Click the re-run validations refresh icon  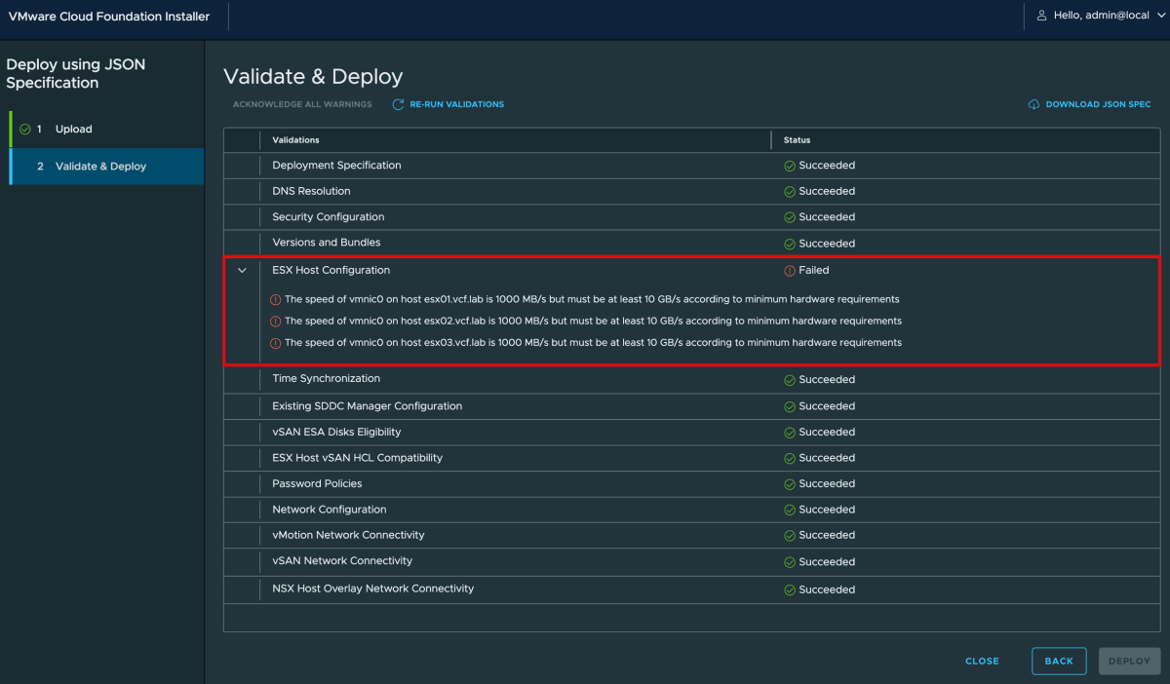[x=398, y=104]
